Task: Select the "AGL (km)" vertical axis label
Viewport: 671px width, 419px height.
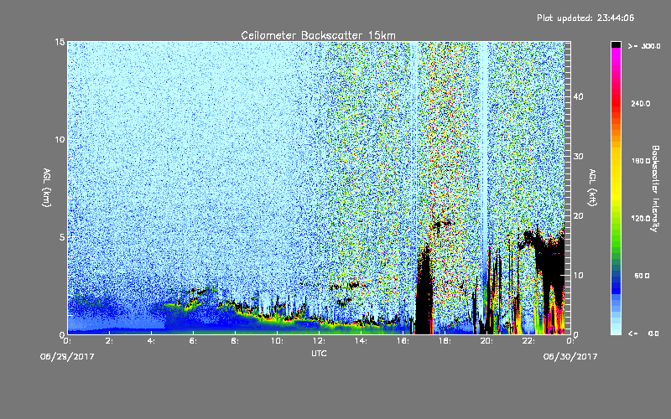Action: click(46, 188)
